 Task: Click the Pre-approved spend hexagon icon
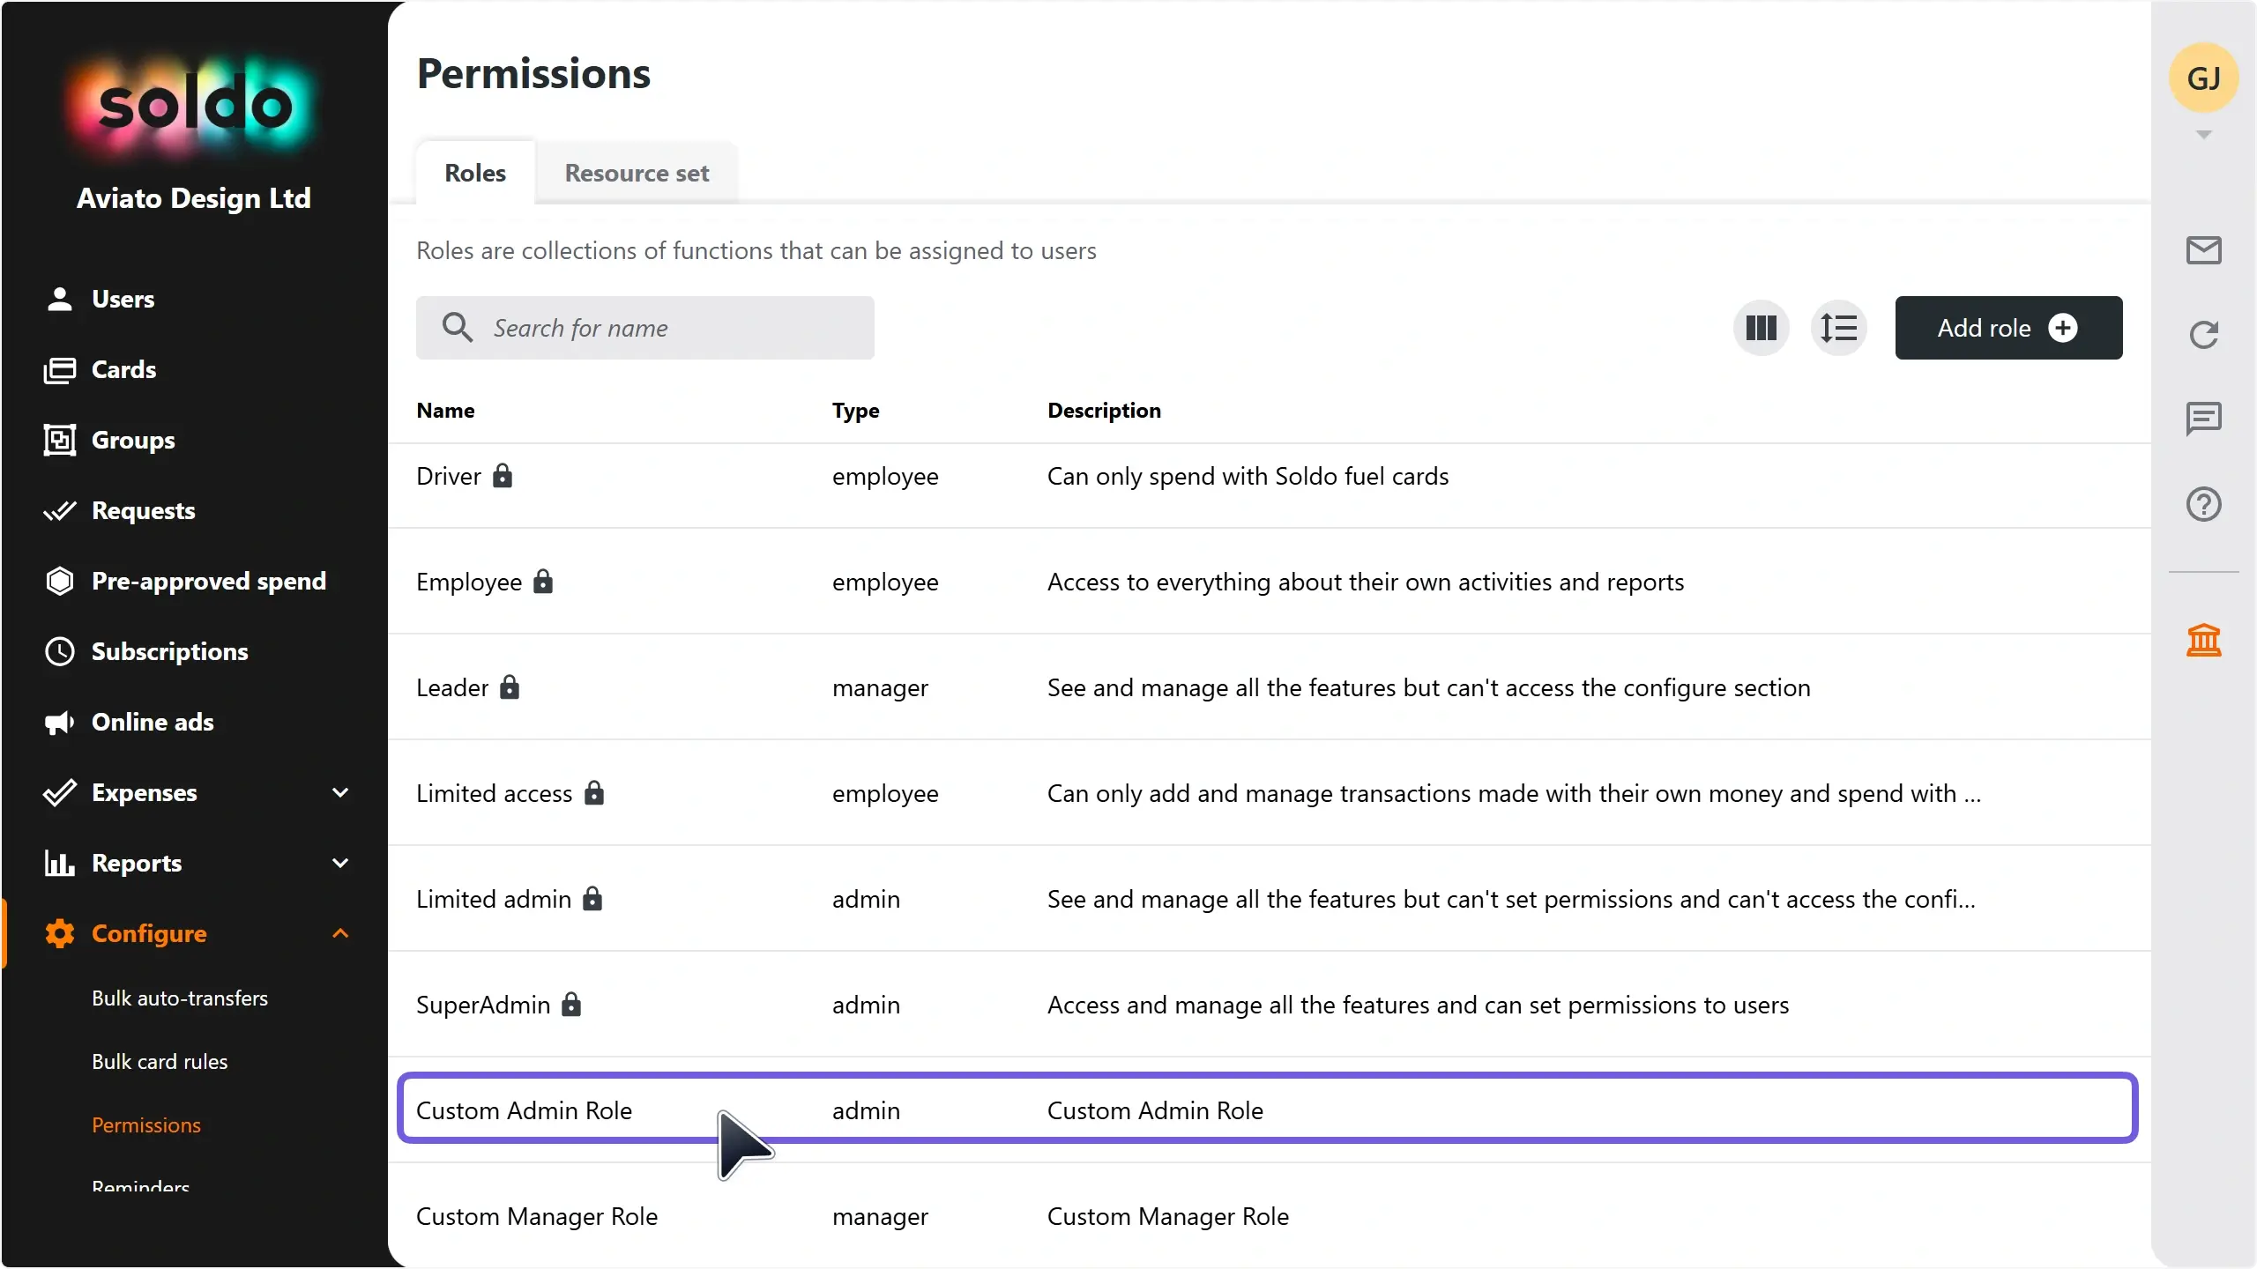(x=59, y=582)
